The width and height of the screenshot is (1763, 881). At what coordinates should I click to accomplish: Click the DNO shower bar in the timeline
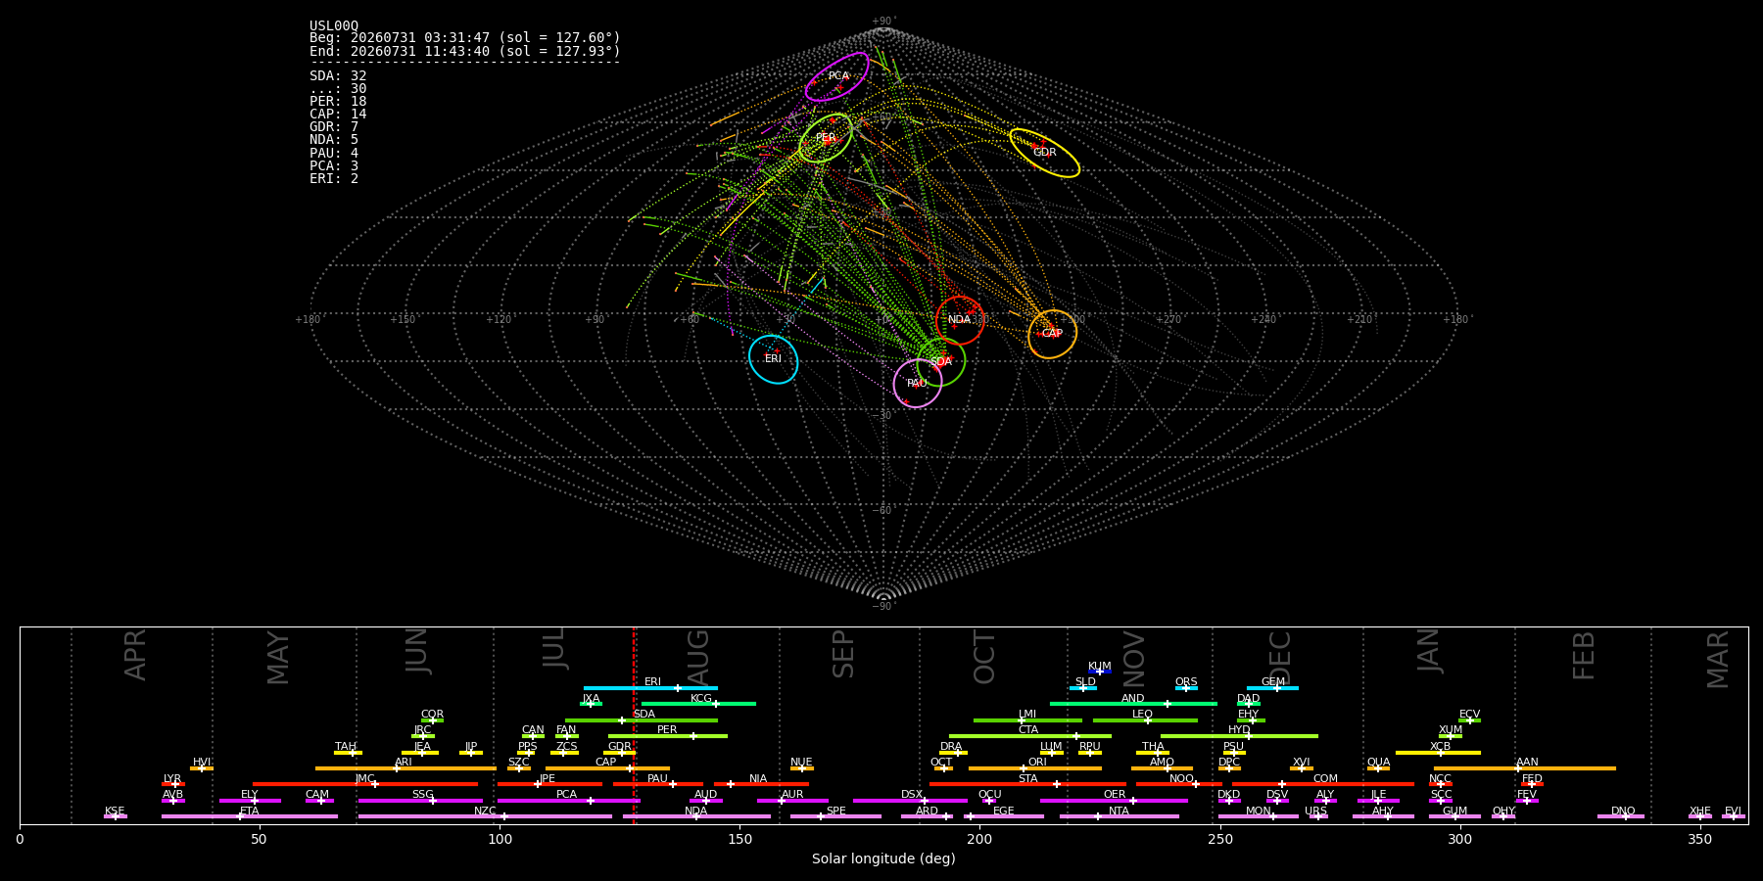coord(1621,816)
